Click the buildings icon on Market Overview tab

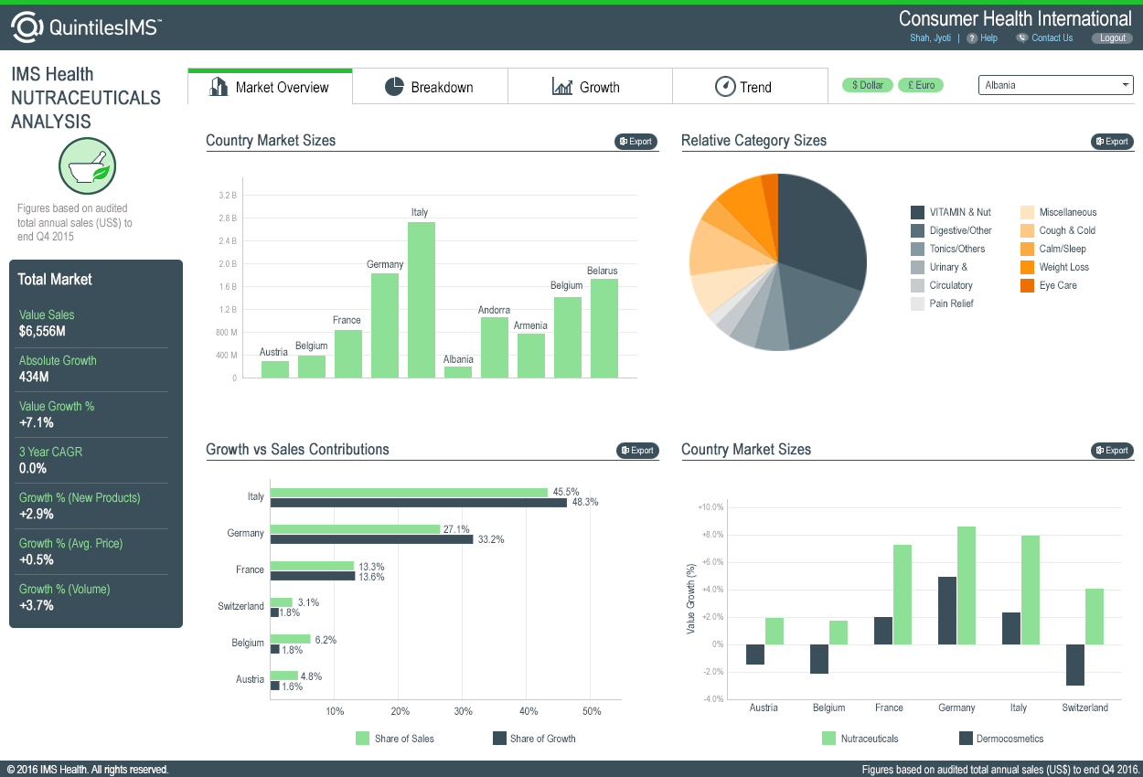point(219,87)
